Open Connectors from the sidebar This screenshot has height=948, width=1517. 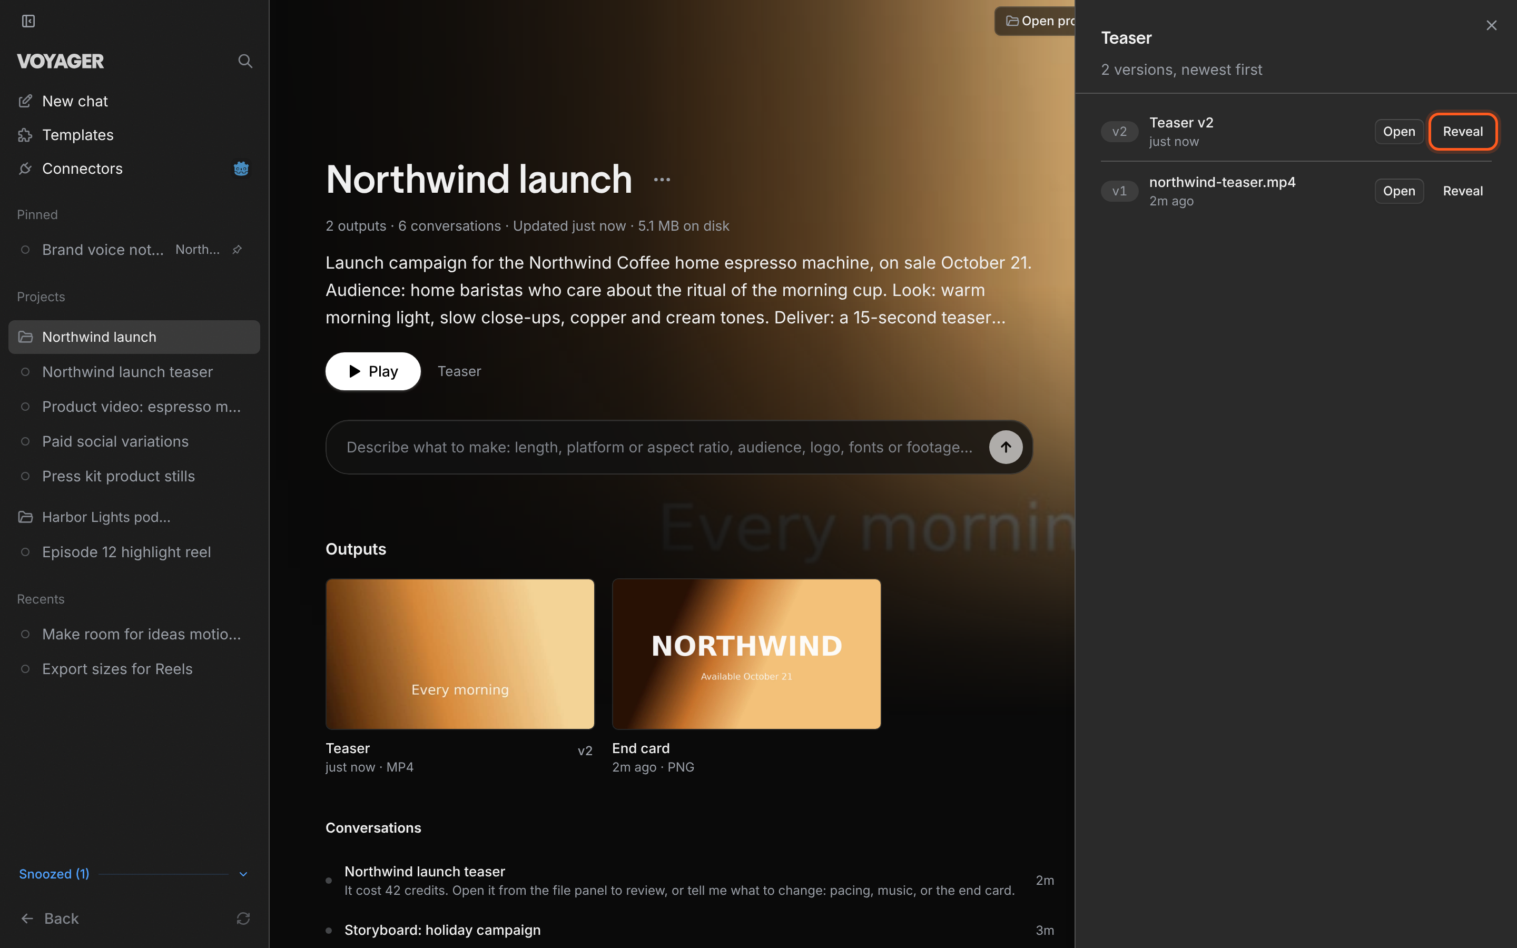pyautogui.click(x=134, y=169)
